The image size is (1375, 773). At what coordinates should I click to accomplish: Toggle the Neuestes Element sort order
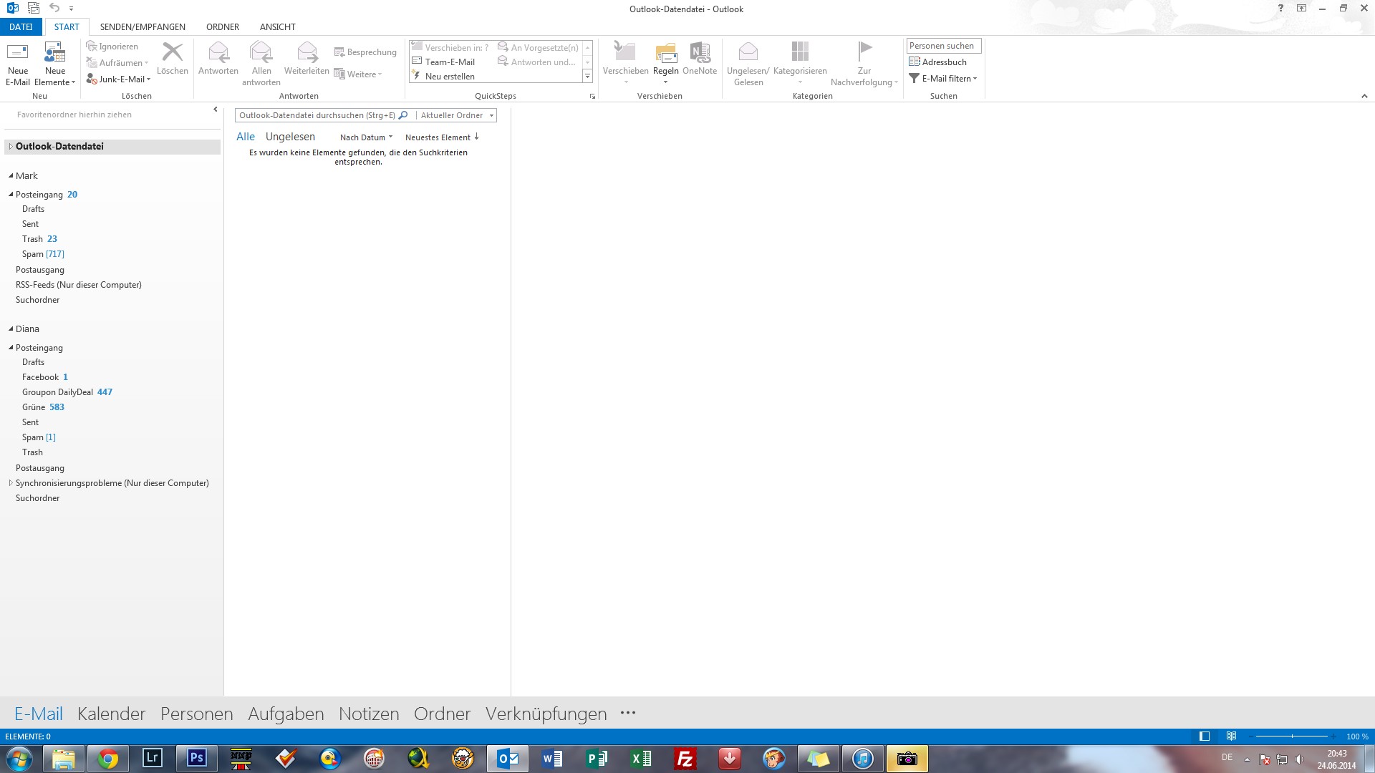[x=442, y=137]
